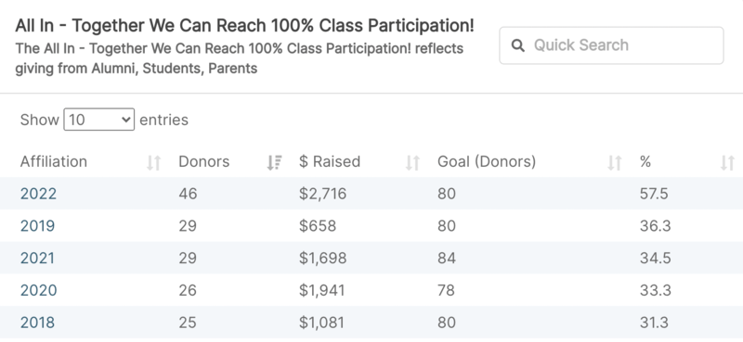Toggle the Donors column descending sort icon
Screen dimensions: 743x342
(x=274, y=162)
